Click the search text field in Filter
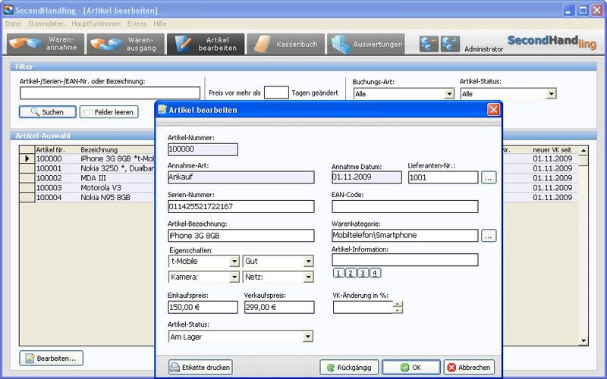This screenshot has height=379, width=607. [110, 92]
